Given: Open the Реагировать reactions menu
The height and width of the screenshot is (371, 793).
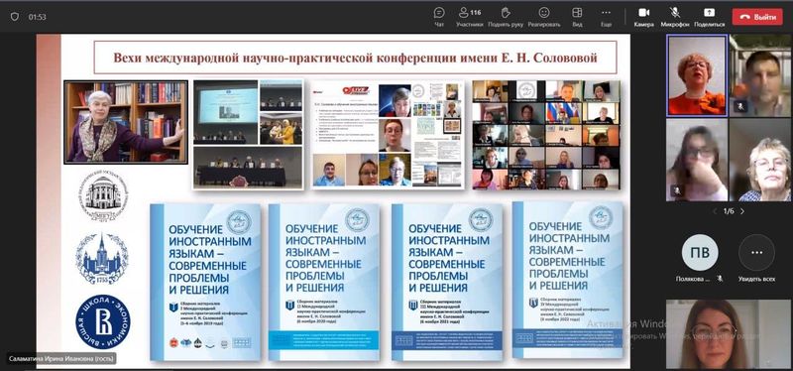Looking at the screenshot, I should pyautogui.click(x=544, y=16).
